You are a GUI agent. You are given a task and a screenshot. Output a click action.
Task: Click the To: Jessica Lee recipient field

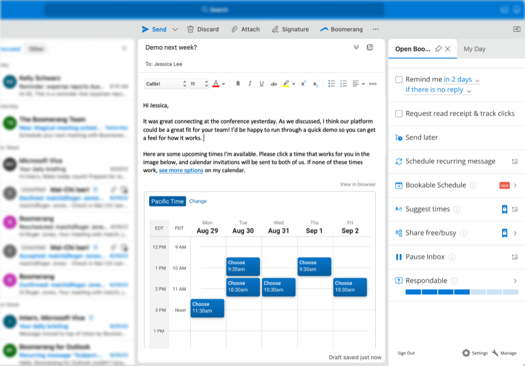point(164,64)
